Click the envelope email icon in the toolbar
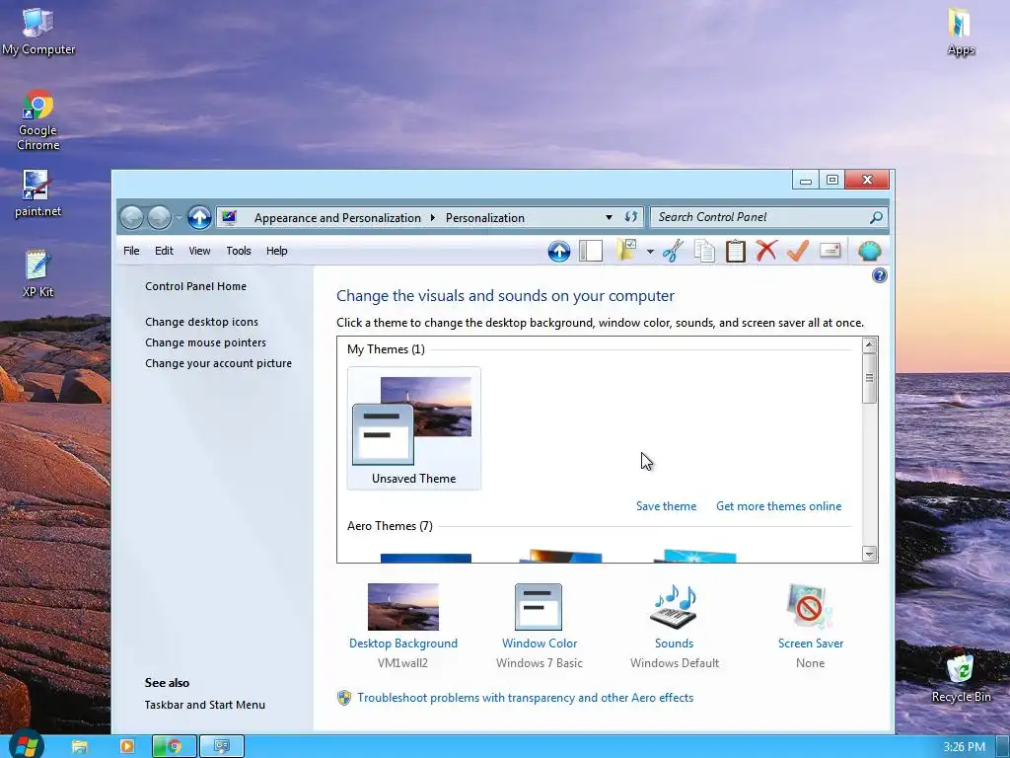The width and height of the screenshot is (1010, 758). [830, 250]
